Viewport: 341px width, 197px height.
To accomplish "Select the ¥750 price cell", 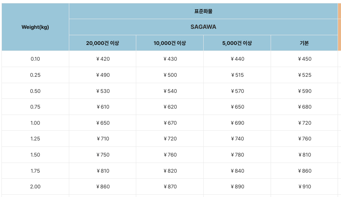I will [103, 155].
